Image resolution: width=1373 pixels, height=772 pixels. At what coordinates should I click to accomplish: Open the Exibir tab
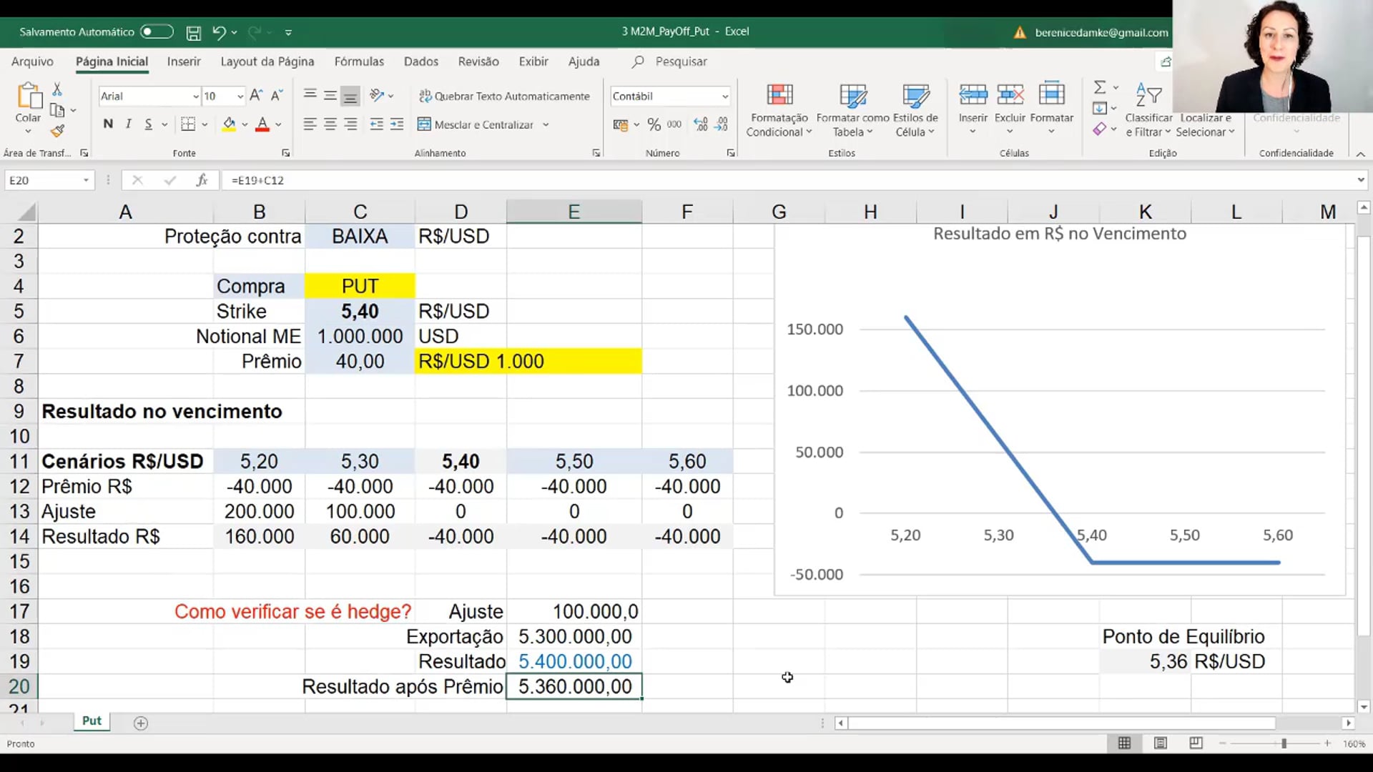click(533, 61)
